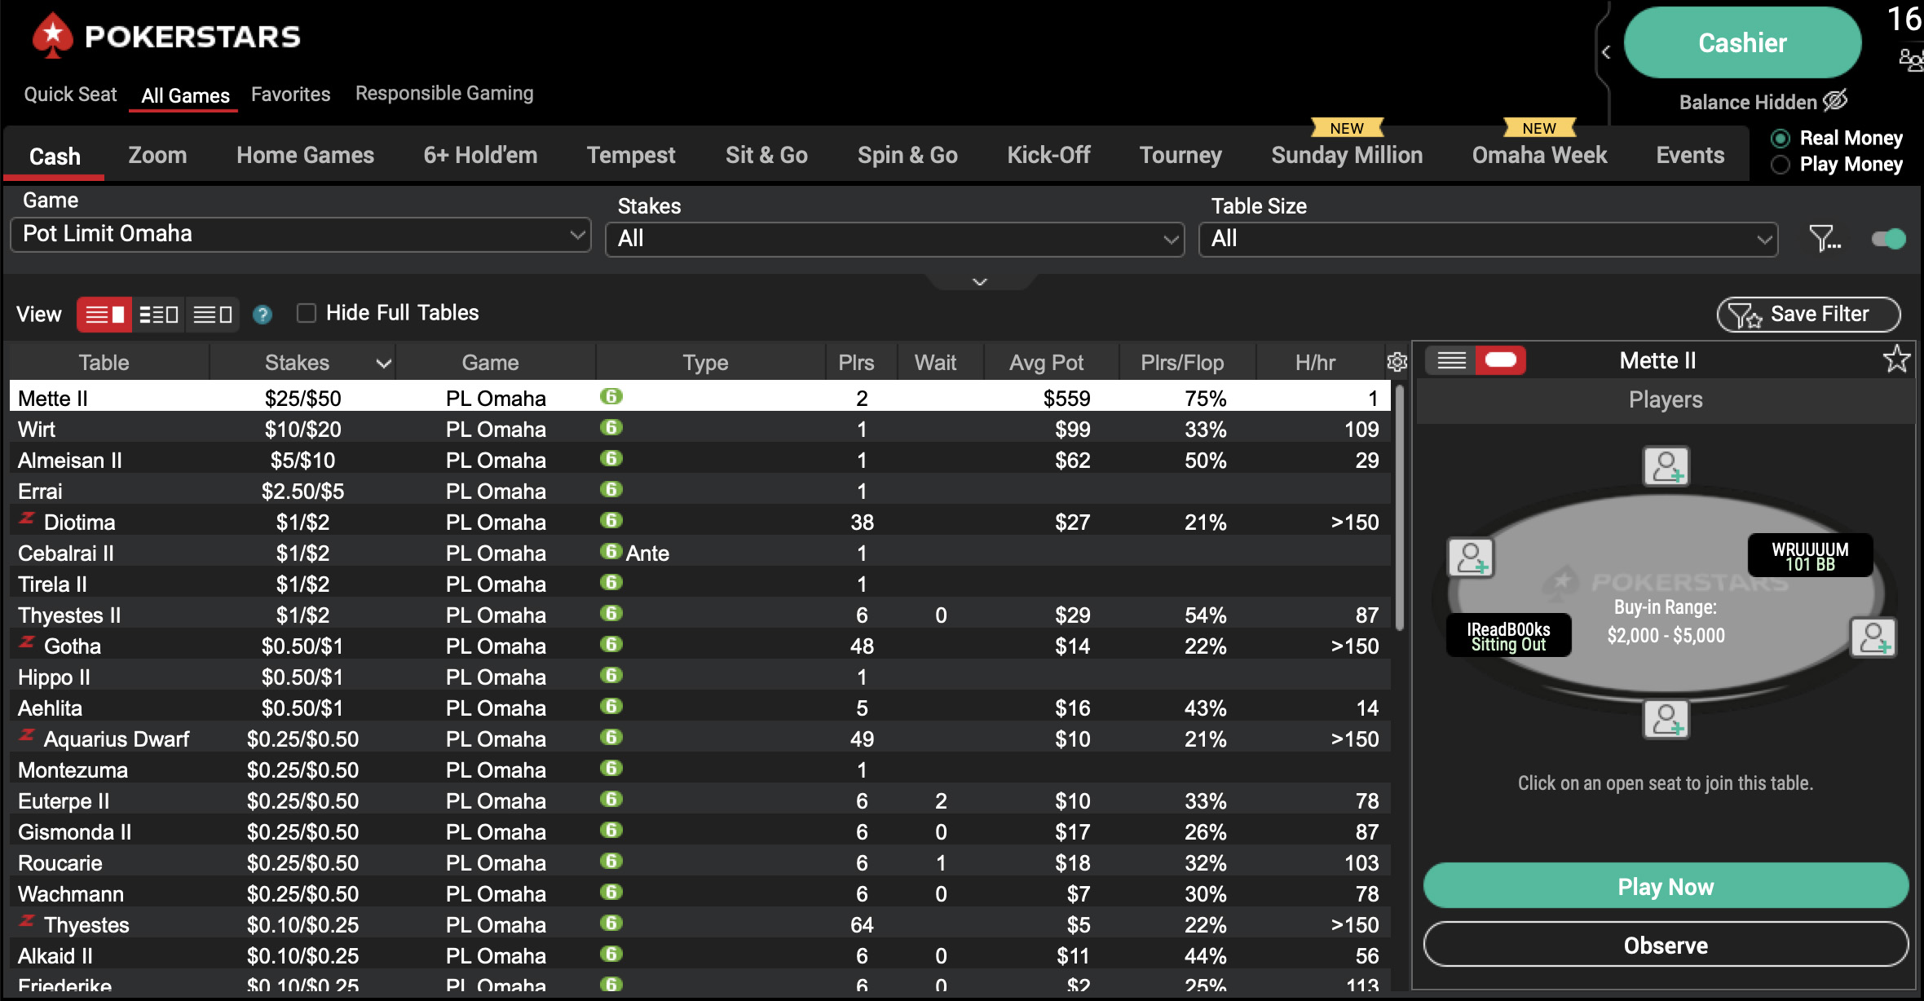Switch to Quick Seat
The width and height of the screenshot is (1924, 1001).
click(70, 95)
